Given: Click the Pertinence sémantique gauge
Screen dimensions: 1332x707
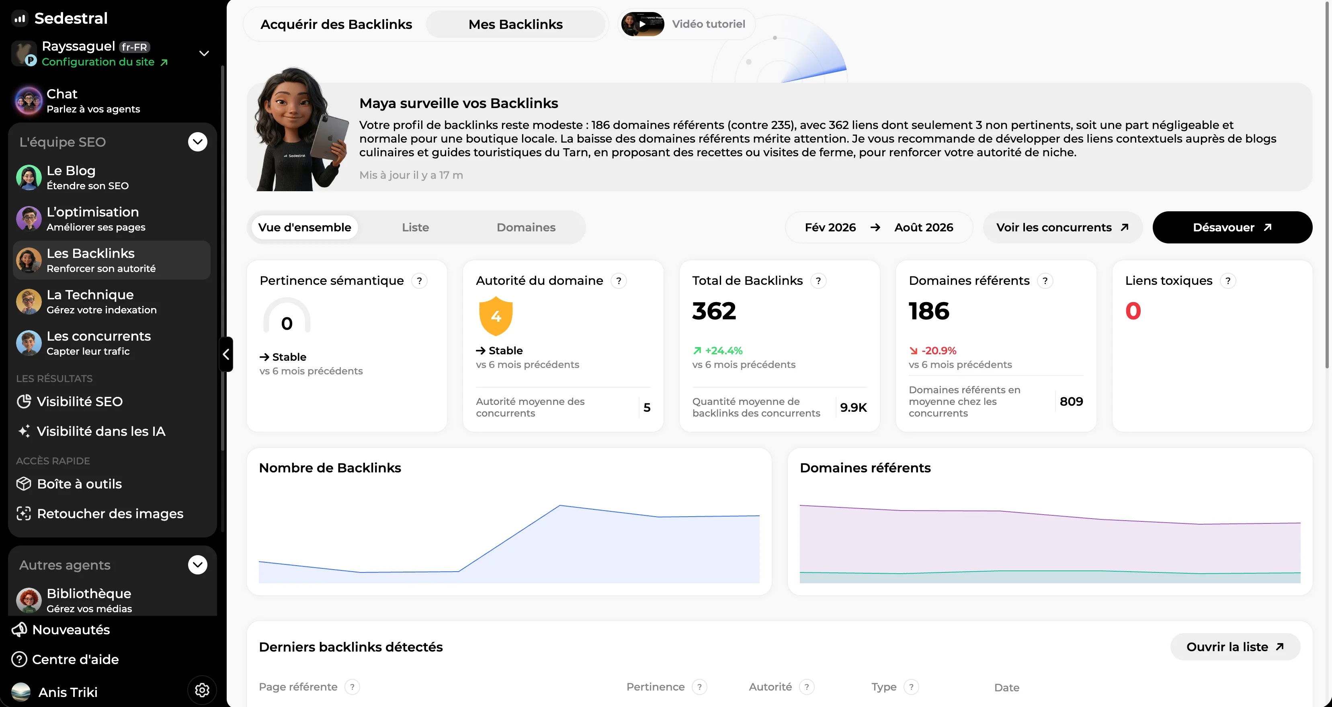Looking at the screenshot, I should 287,316.
